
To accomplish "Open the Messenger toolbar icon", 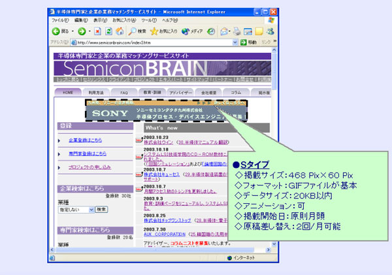I will click(270, 31).
